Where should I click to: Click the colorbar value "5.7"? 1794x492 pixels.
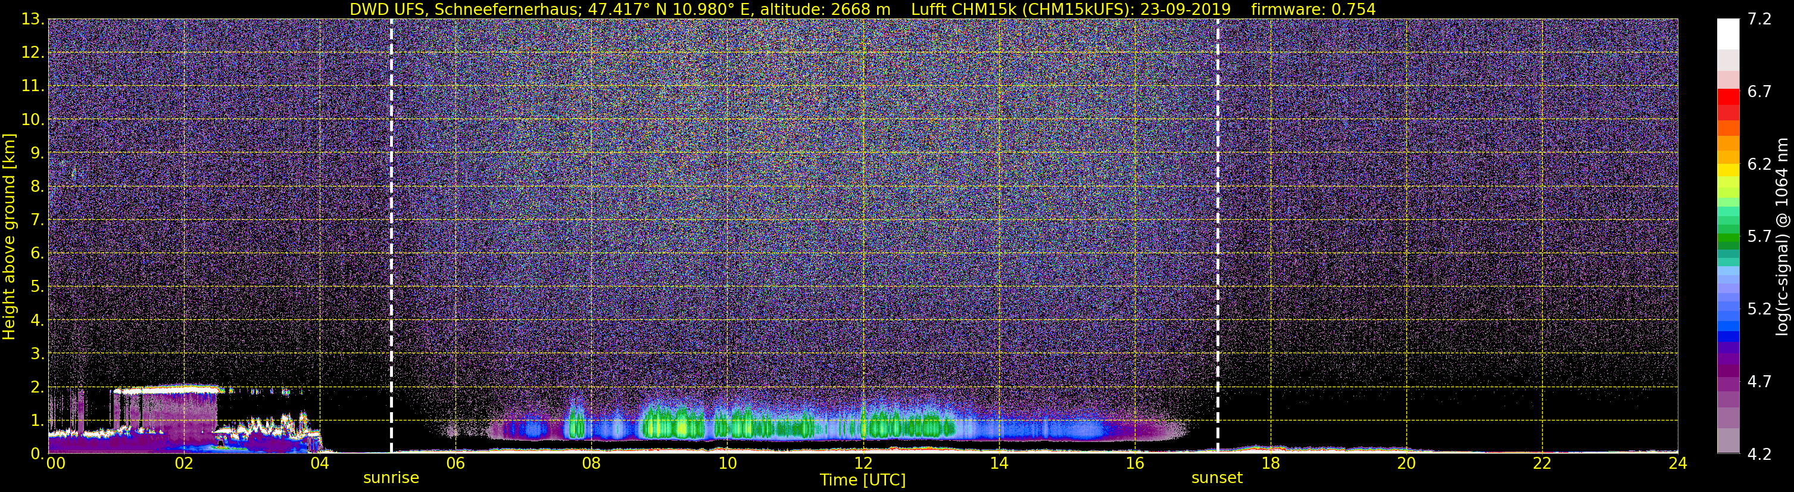tap(1759, 237)
